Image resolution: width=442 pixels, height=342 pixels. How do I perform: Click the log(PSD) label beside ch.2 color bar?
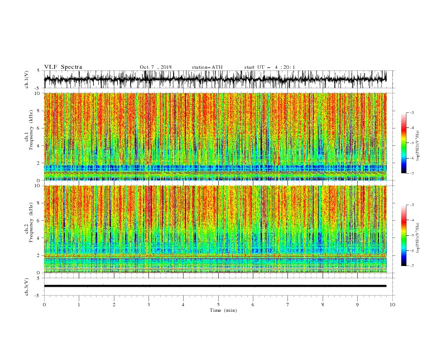coord(417,238)
